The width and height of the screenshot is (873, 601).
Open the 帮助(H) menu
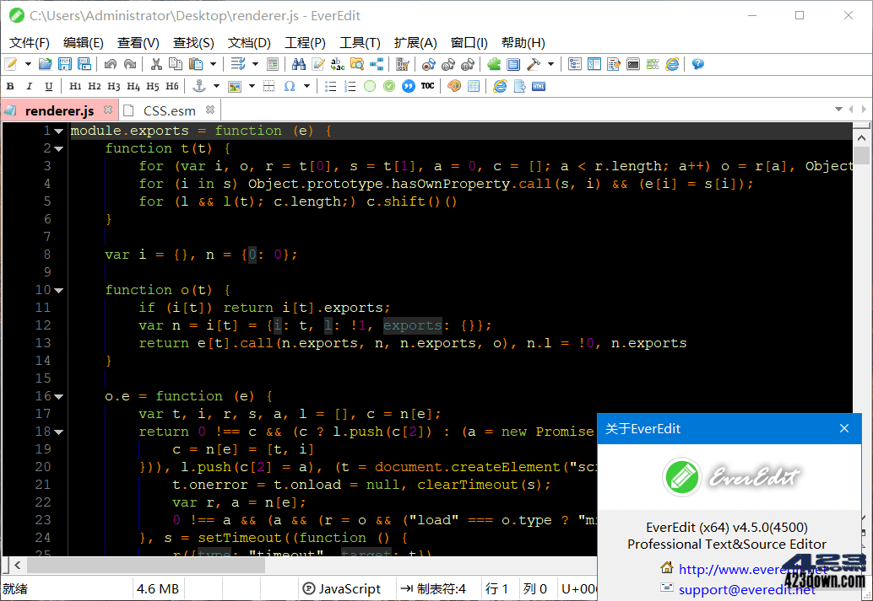tap(523, 43)
